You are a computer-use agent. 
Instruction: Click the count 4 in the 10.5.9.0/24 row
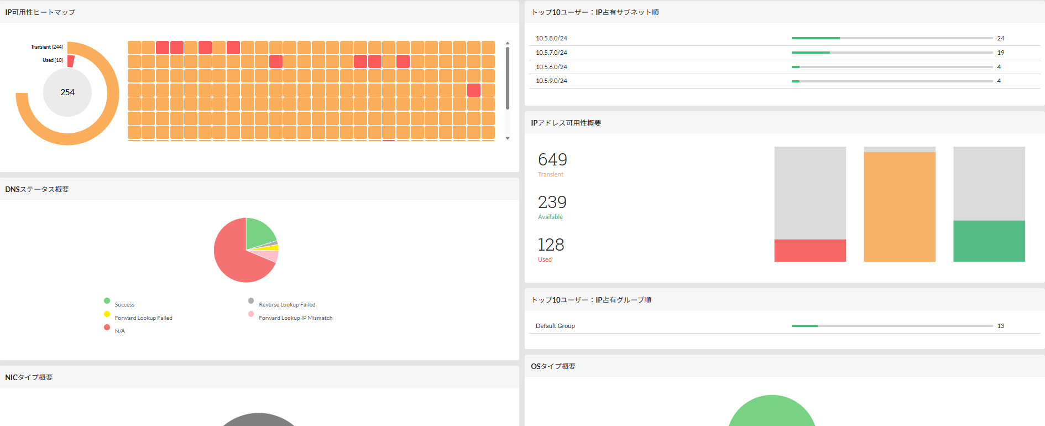[999, 81]
